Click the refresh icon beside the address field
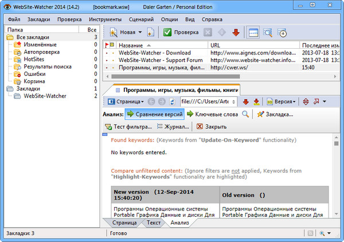Image resolution: width=344 pixels, height=242 pixels. [x=174, y=102]
